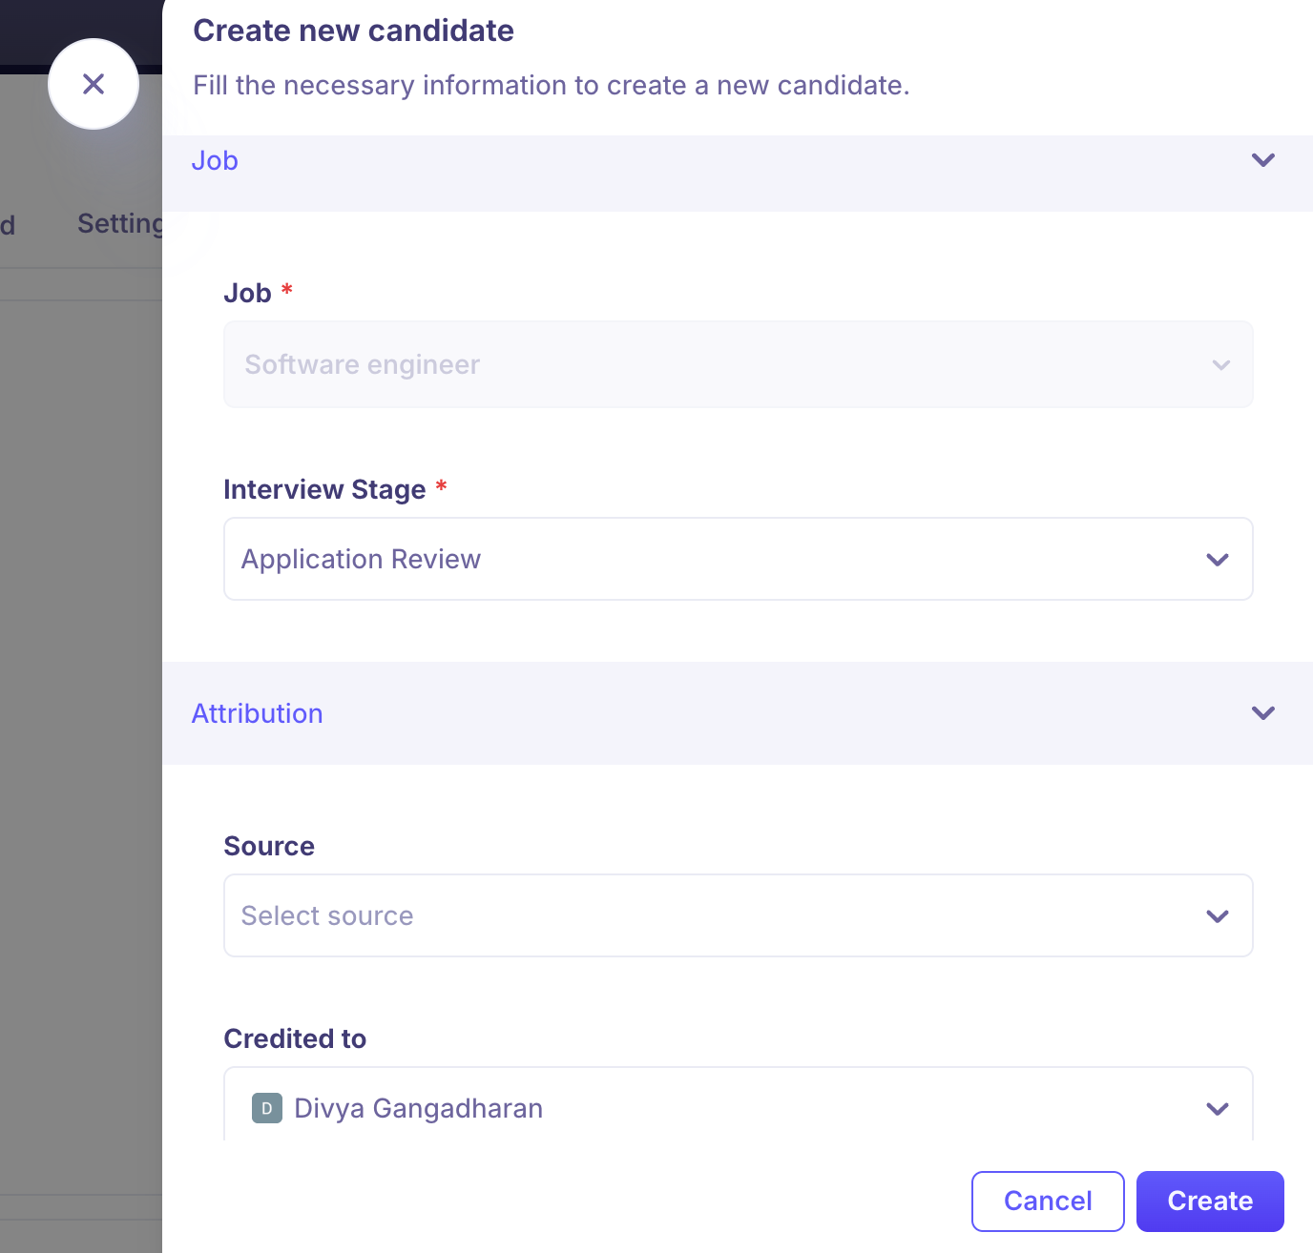Click the Credited to chevron arrow
Screen dimensions: 1313x1253
1217,1109
